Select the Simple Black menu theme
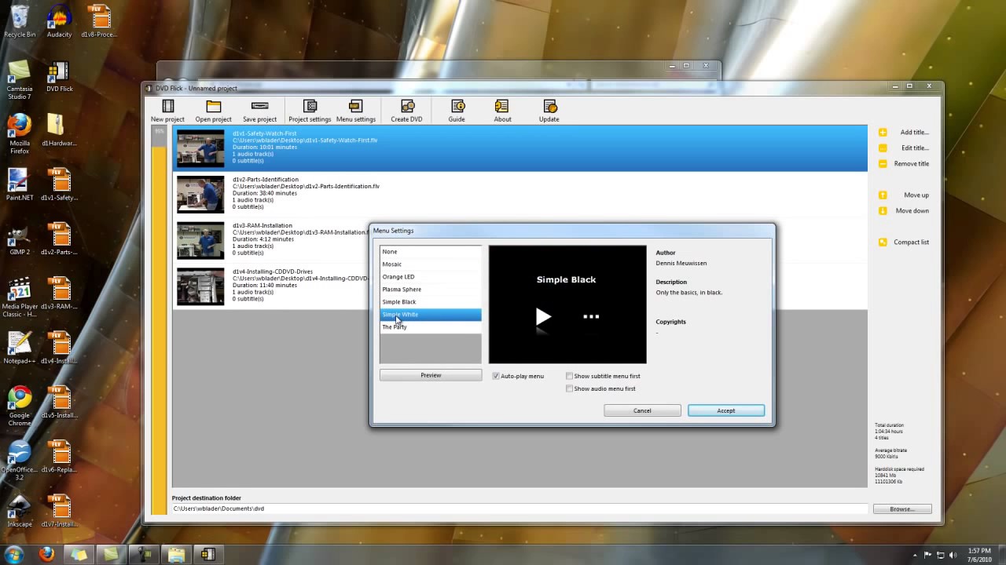This screenshot has height=565, width=1006. click(398, 301)
